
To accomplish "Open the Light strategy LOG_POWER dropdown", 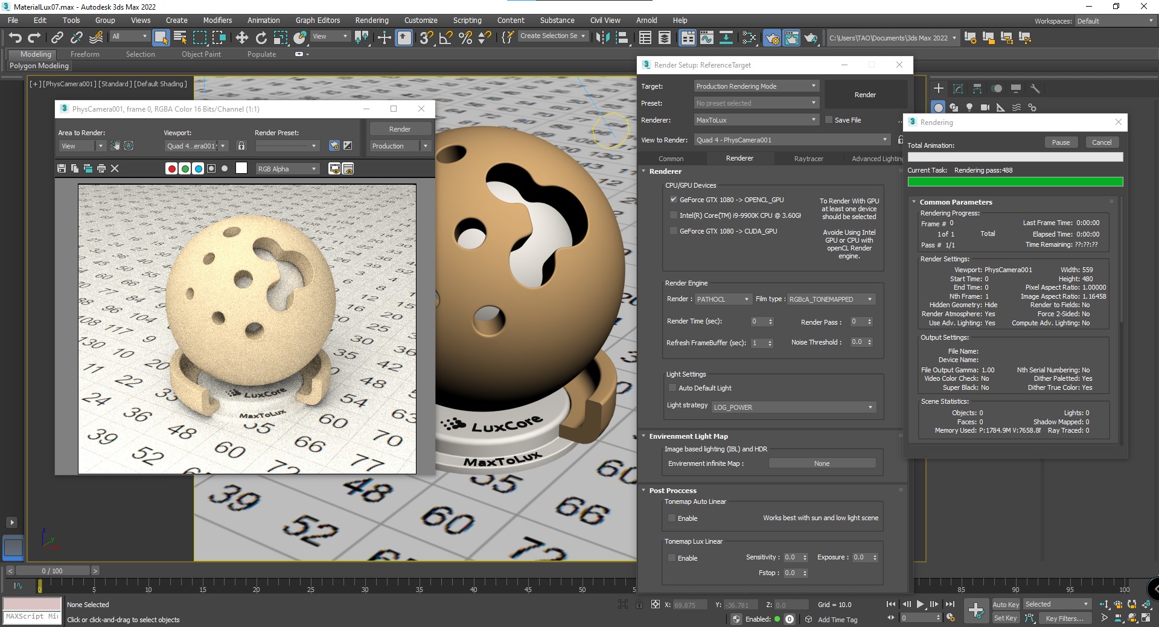I will (793, 407).
